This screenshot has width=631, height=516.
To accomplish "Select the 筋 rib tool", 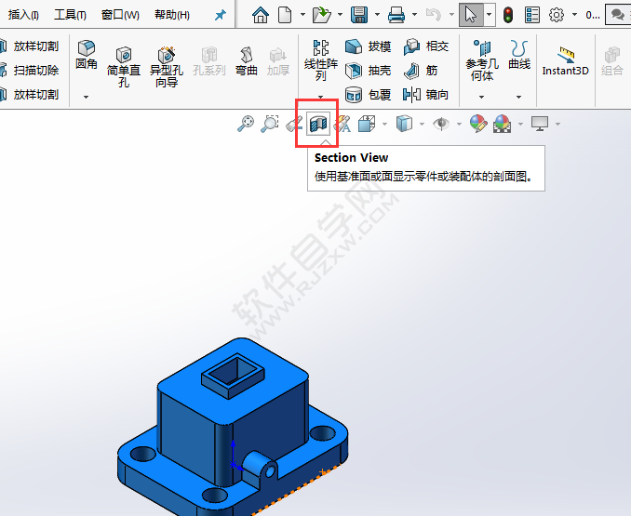I will (421, 71).
